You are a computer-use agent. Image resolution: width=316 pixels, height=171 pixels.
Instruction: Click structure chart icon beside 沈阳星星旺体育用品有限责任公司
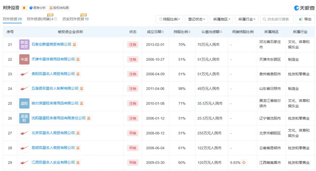coord(89,118)
